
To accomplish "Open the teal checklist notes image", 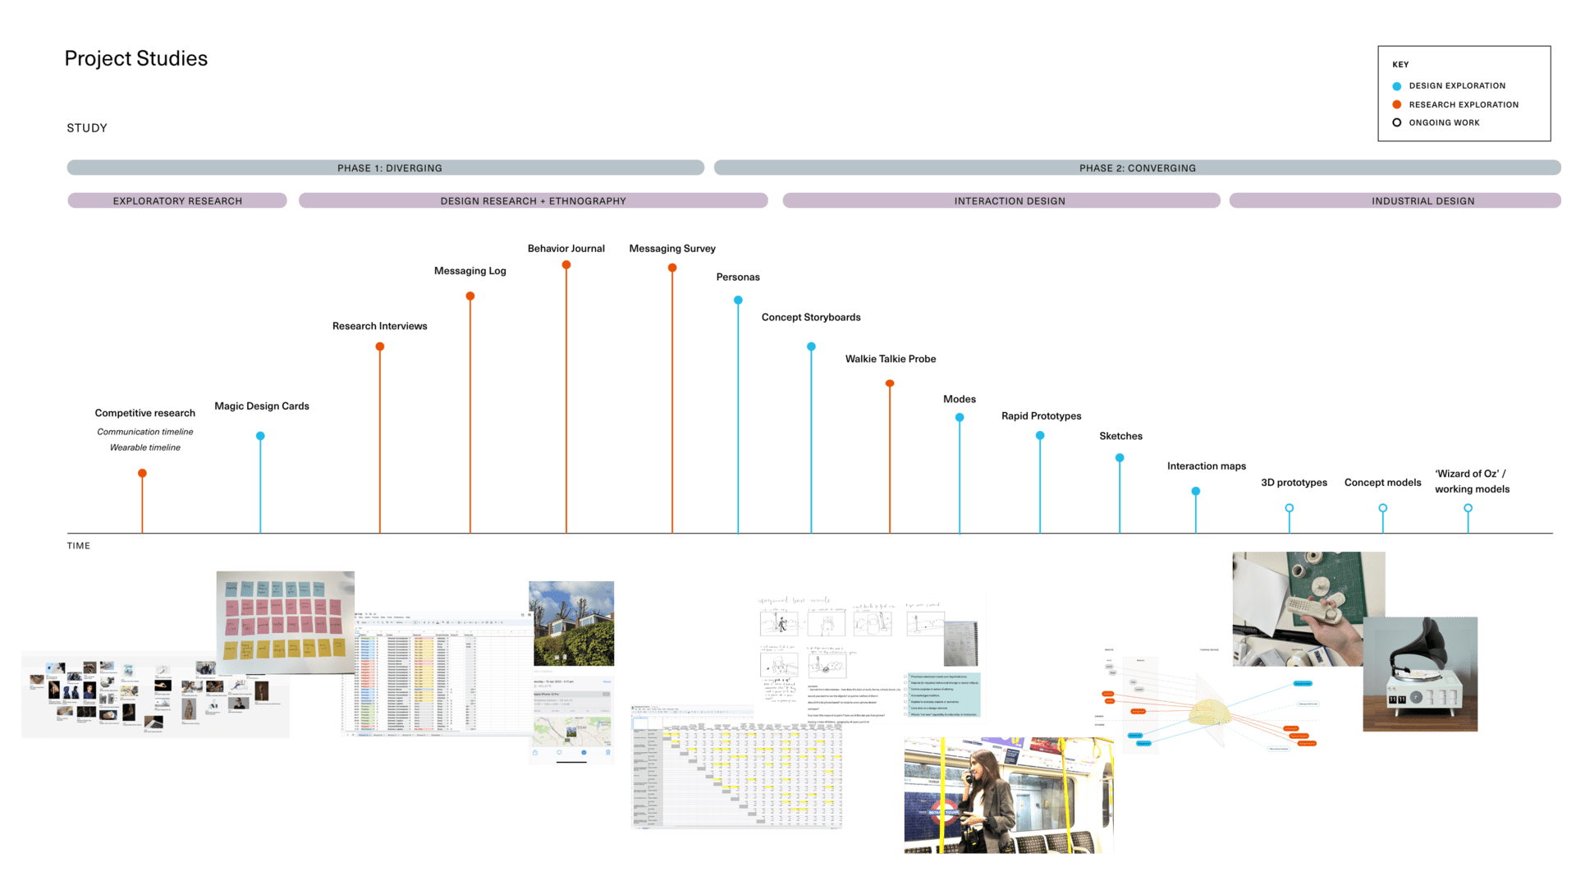I will coord(942,695).
